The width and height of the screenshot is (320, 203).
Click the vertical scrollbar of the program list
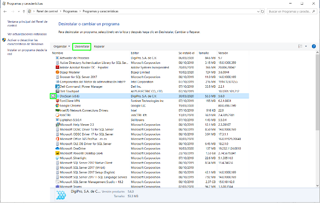pyautogui.click(x=317, y=115)
